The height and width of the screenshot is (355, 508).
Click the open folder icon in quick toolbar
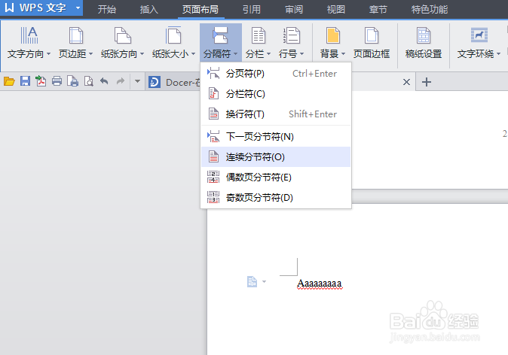pyautogui.click(x=9, y=81)
